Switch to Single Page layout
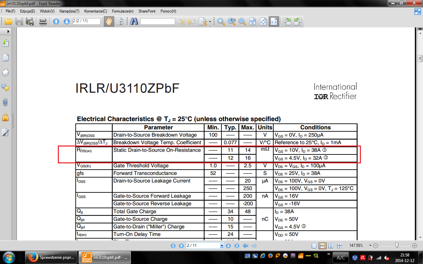This screenshot has height=264, width=423. coord(314,246)
